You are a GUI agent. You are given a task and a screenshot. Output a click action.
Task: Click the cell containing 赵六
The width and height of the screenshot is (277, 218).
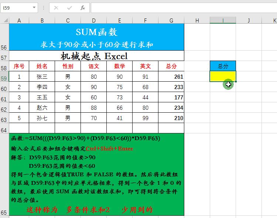[42, 108]
